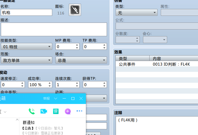Click the purple plus chat bubble icon
The width and height of the screenshot is (198, 135).
point(68,111)
